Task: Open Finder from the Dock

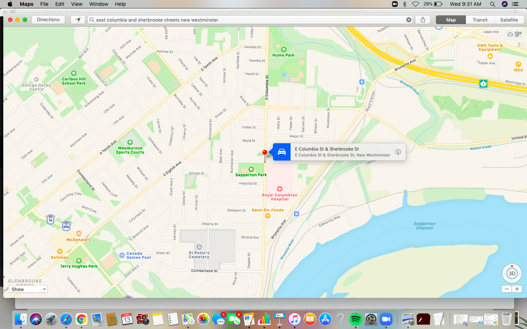Action: point(21,319)
